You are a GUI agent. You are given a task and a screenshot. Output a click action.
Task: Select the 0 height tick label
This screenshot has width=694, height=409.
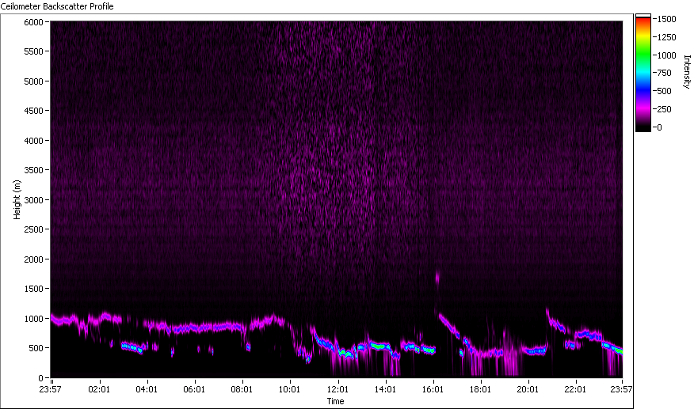40,377
